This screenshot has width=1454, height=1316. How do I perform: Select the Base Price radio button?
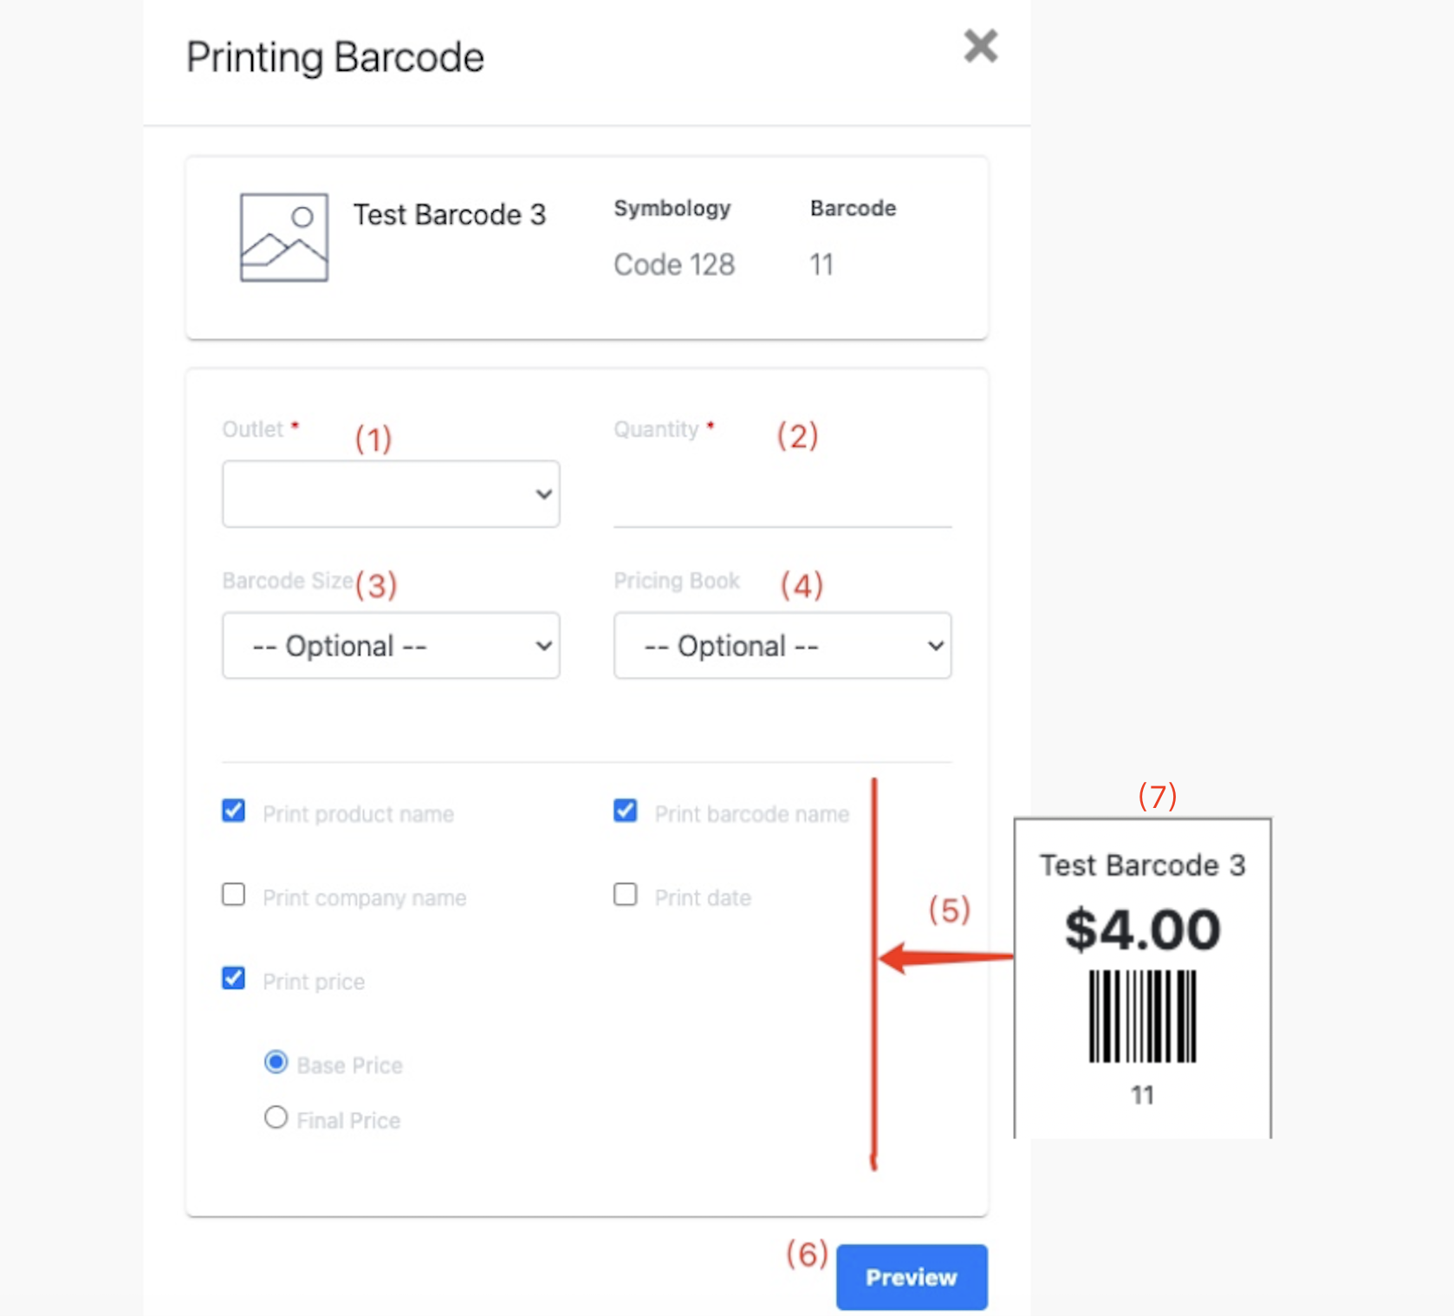tap(276, 1062)
